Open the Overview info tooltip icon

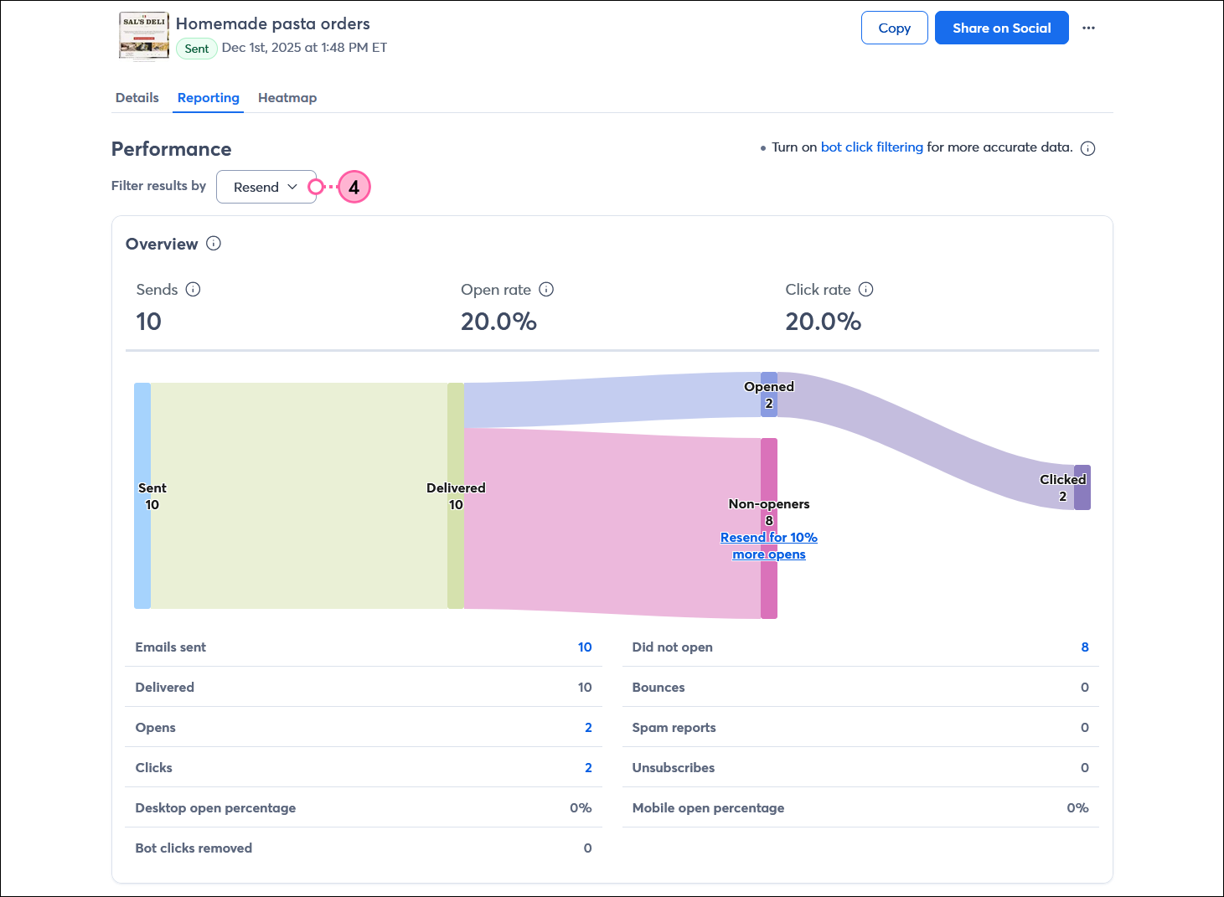click(x=214, y=244)
